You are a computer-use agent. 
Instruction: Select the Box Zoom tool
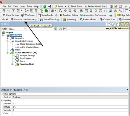pyautogui.click(x=75, y=11)
